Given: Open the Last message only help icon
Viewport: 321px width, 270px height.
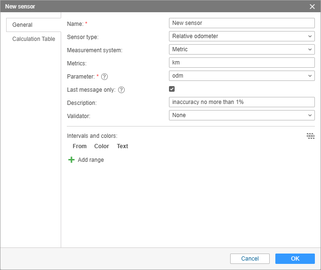Looking at the screenshot, I should tap(121, 90).
